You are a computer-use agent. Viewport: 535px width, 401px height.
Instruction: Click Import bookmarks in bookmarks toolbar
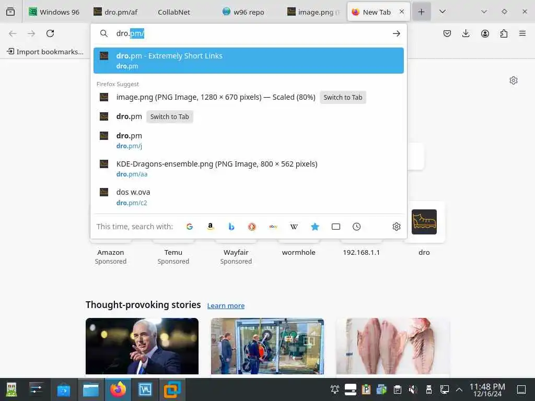[45, 52]
